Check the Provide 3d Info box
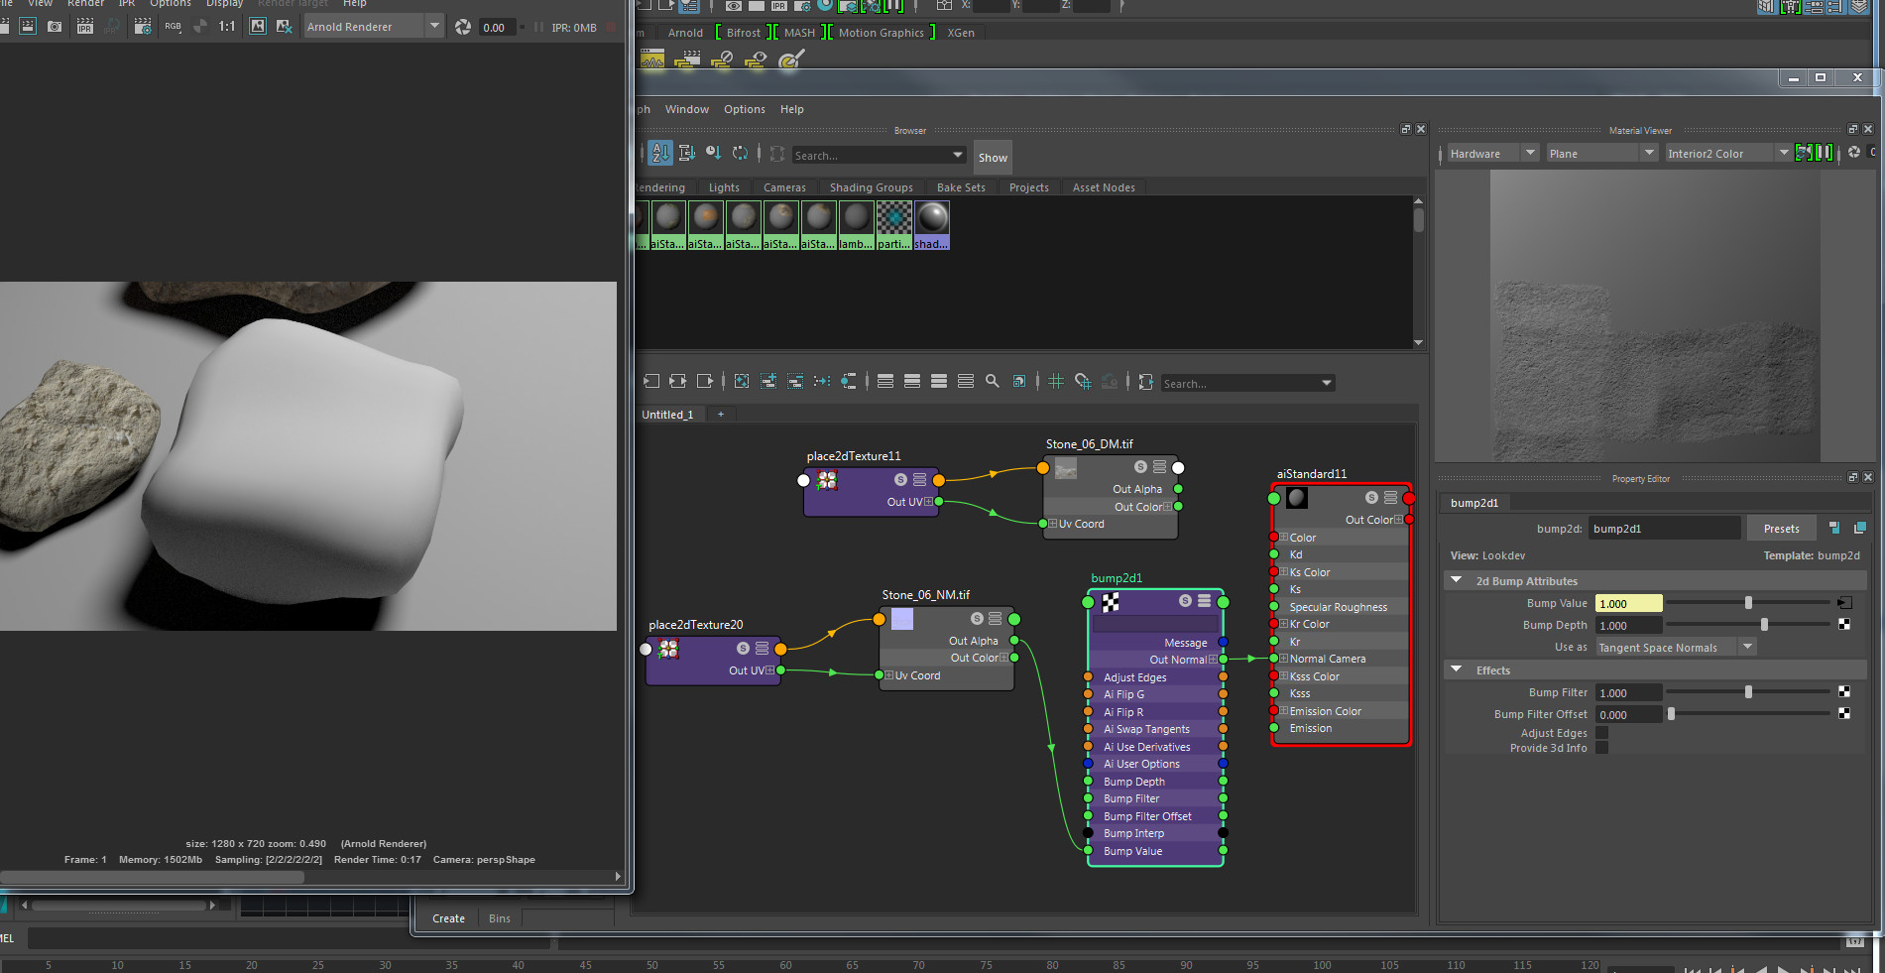1885x973 pixels. (x=1601, y=748)
